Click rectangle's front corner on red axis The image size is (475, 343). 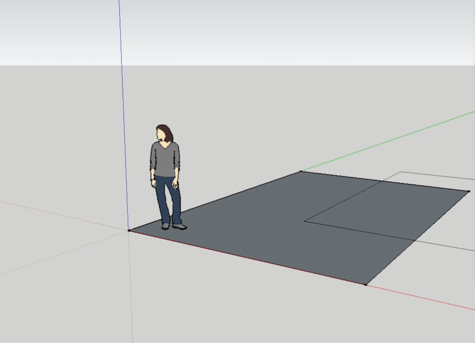366,284
